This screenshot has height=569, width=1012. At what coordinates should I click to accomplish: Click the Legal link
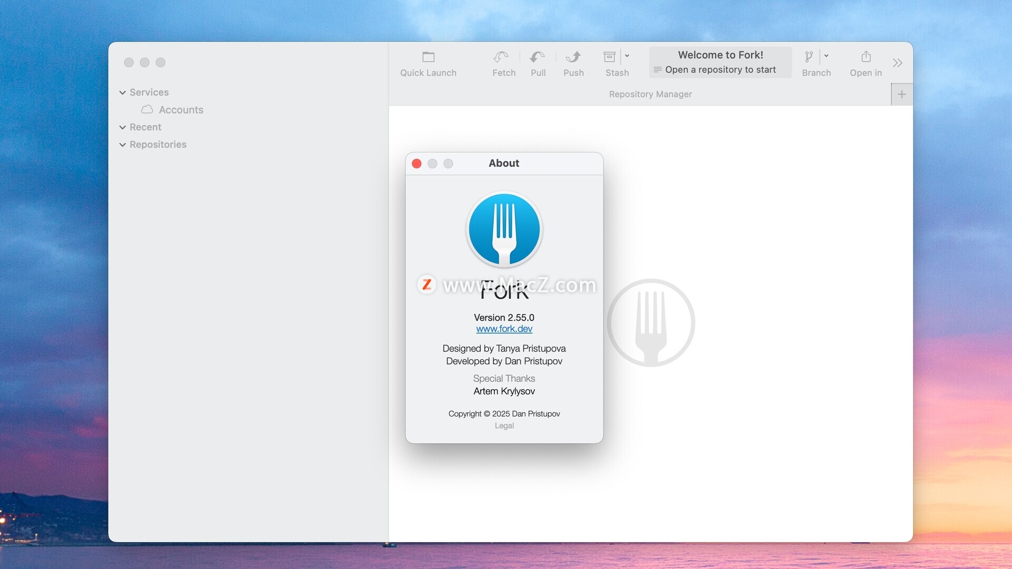tap(504, 426)
